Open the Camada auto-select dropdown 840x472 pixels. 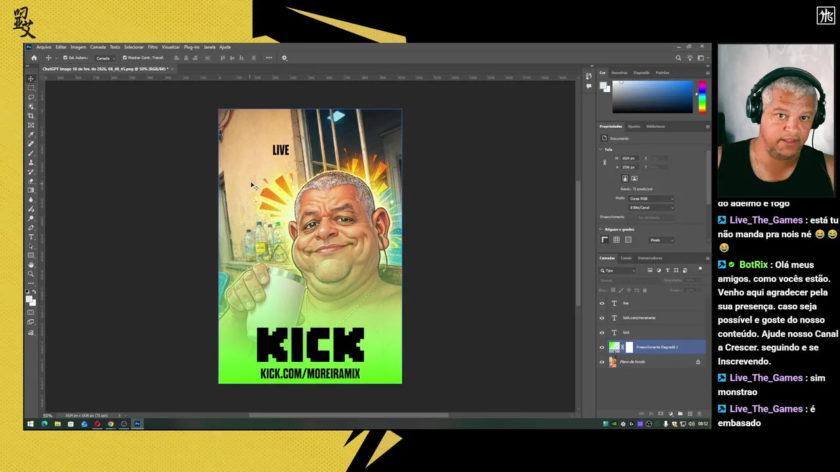tap(106, 58)
